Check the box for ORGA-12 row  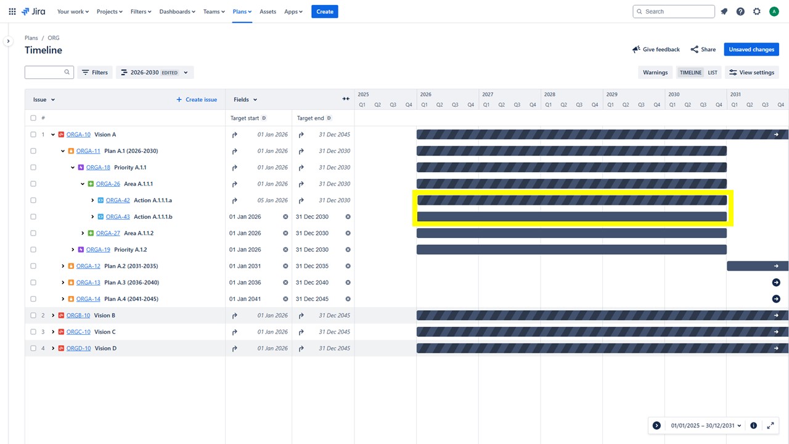point(33,266)
